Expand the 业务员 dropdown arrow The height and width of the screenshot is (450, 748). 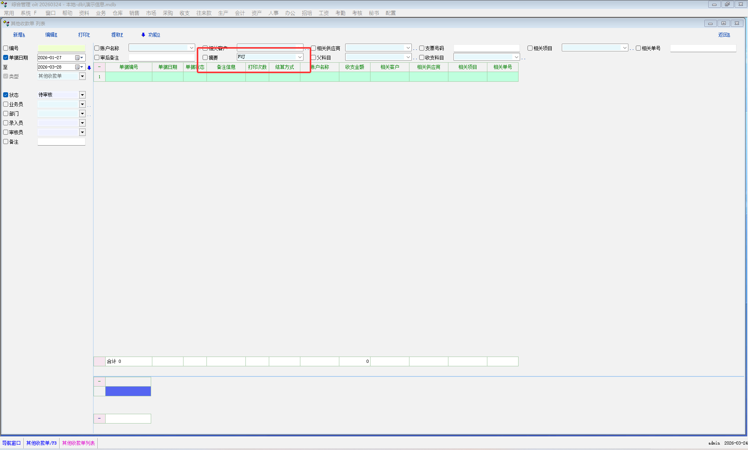[82, 104]
